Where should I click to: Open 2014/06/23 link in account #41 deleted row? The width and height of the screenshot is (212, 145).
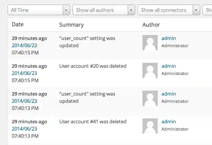coord(24,129)
